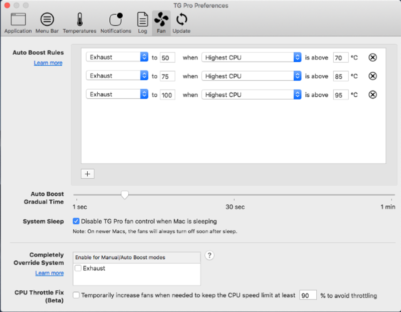The image size is (401, 312).
Task: Add a new auto boost rule
Action: click(88, 174)
